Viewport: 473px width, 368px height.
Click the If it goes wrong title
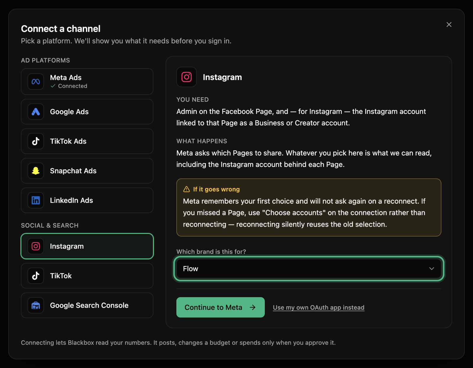[x=216, y=189]
